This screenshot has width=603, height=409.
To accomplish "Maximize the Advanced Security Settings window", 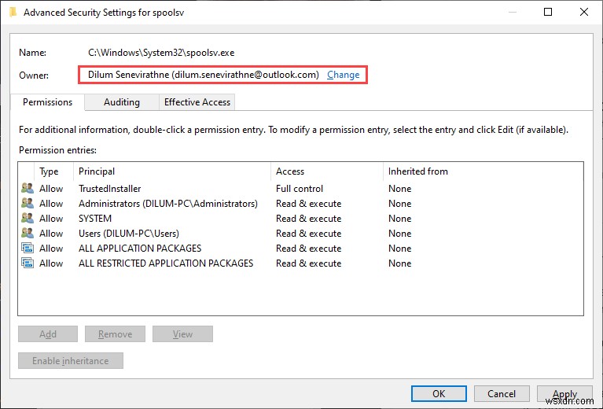I will click(548, 13).
